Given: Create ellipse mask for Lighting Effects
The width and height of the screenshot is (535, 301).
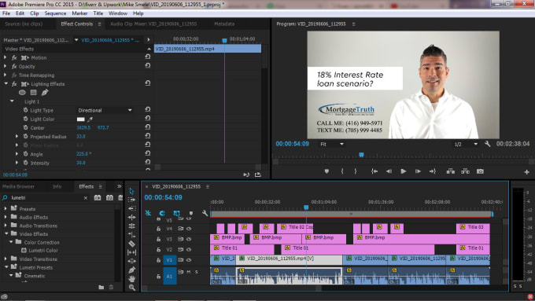Looking at the screenshot, I should [22, 93].
